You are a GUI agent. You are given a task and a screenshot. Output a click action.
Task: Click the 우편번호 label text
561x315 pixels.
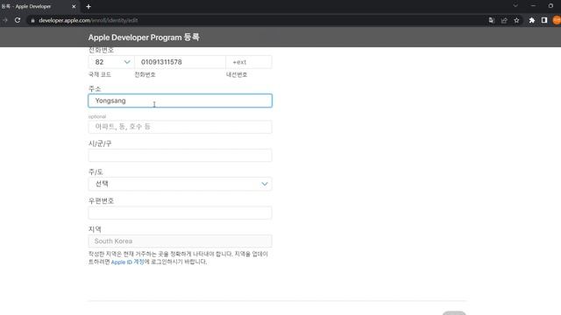click(101, 200)
